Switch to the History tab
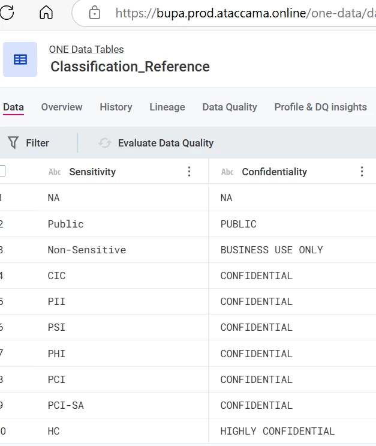The height and width of the screenshot is (446, 376). pyautogui.click(x=116, y=107)
